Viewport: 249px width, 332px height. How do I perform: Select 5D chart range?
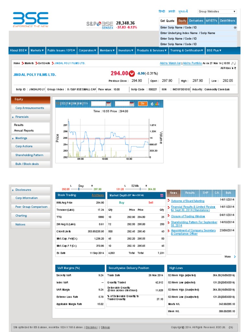[63, 103]
